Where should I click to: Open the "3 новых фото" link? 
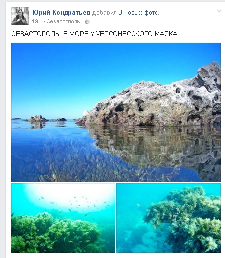(138, 13)
